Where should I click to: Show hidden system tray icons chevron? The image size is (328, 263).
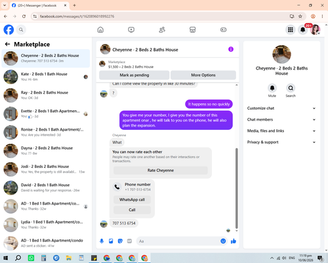click(x=272, y=258)
